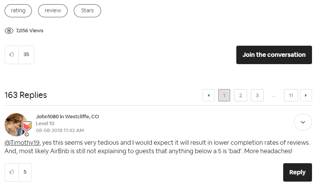View the 35 likes count on post
This screenshot has width=317, height=187.
26,55
